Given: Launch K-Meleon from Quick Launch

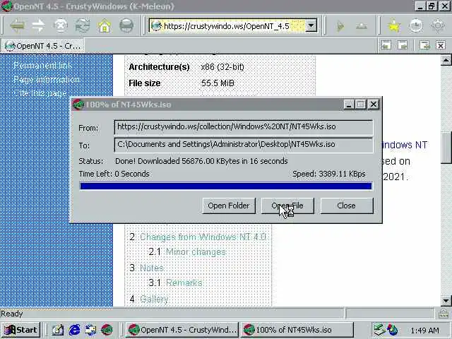Looking at the screenshot, I should coord(107,330).
